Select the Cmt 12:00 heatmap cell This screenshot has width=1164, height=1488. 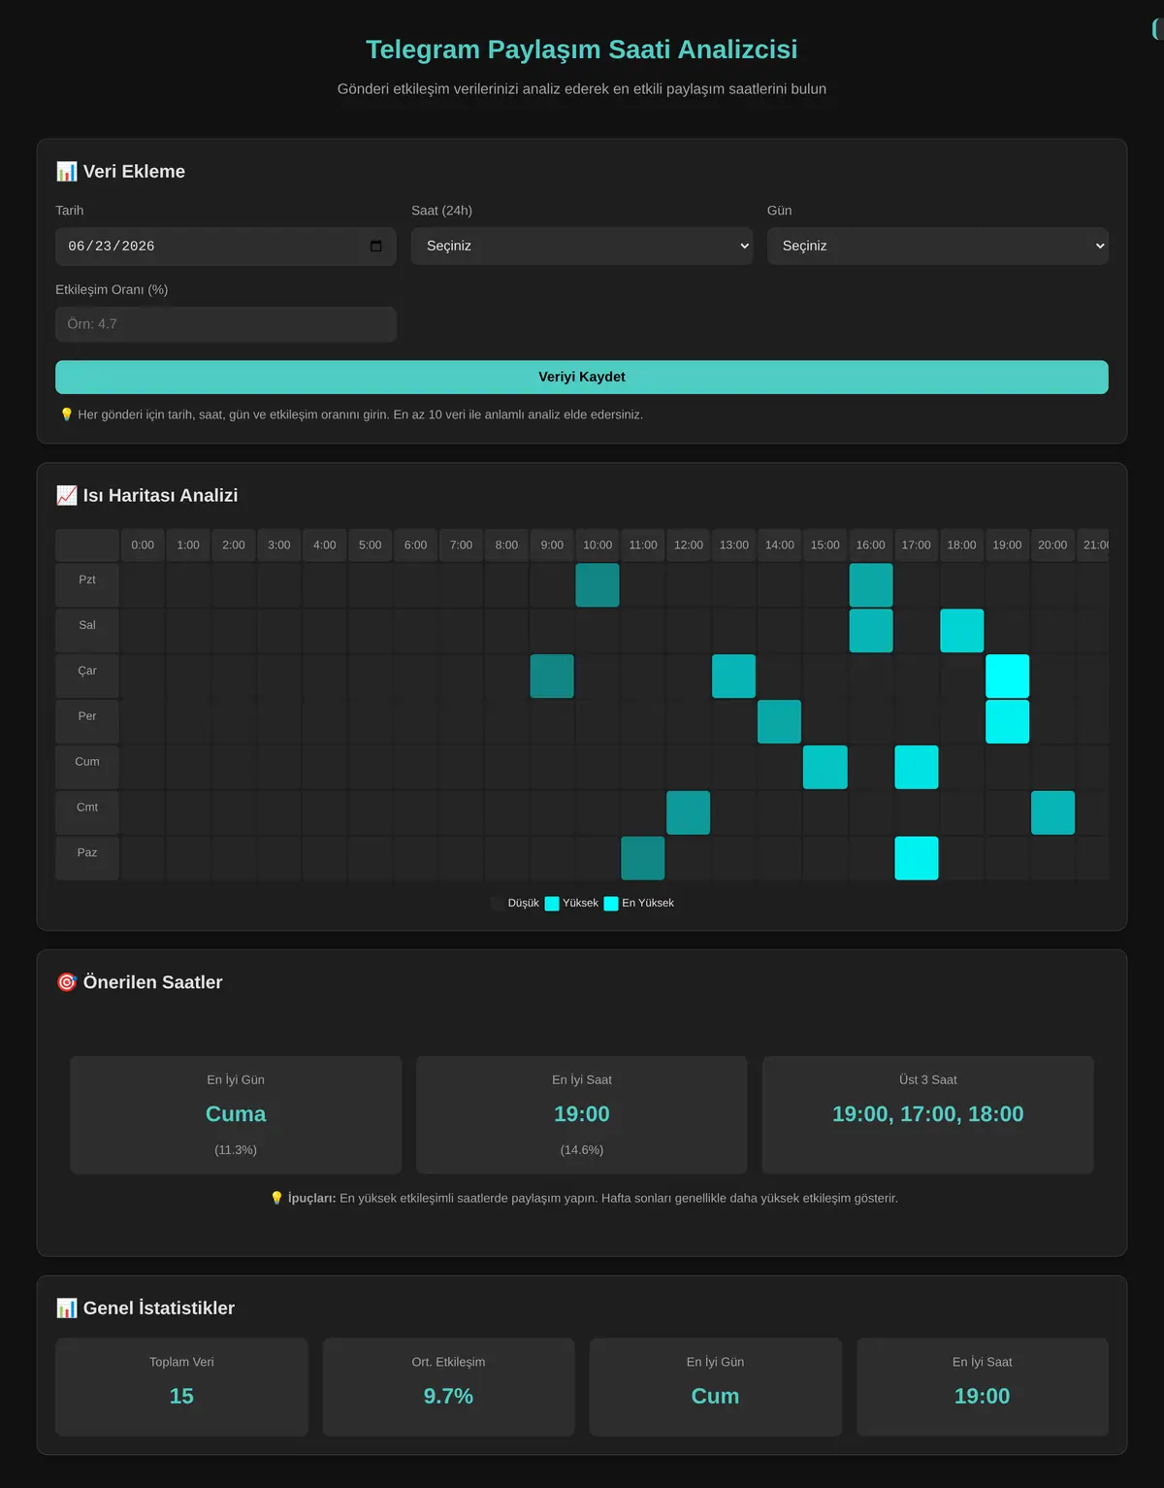click(x=689, y=813)
